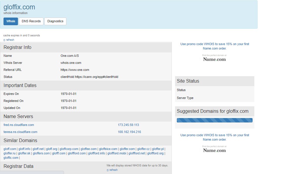
Task: Open similar domain gloff.org
Action: (51, 149)
